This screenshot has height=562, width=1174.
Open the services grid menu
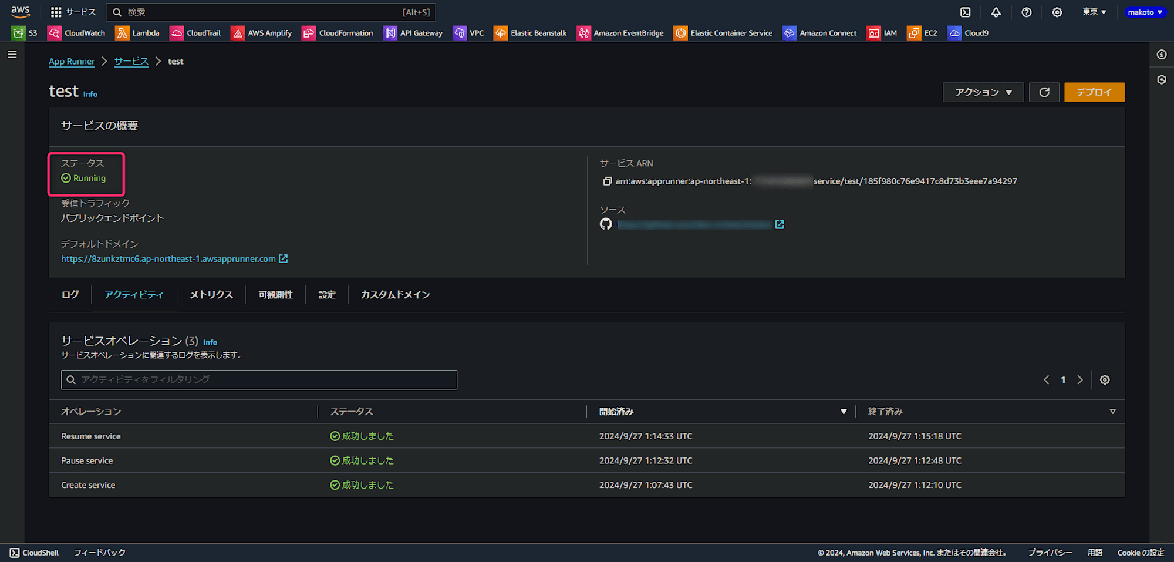(x=73, y=12)
